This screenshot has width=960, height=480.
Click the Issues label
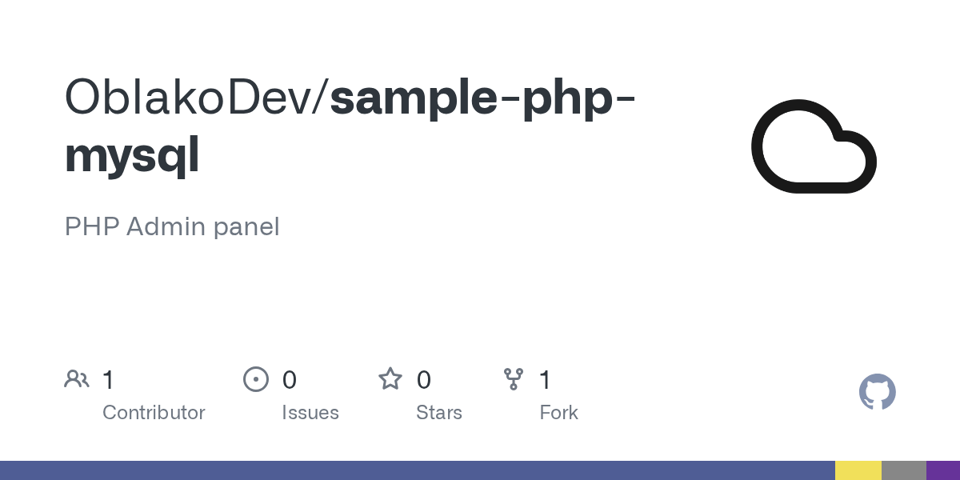310,413
